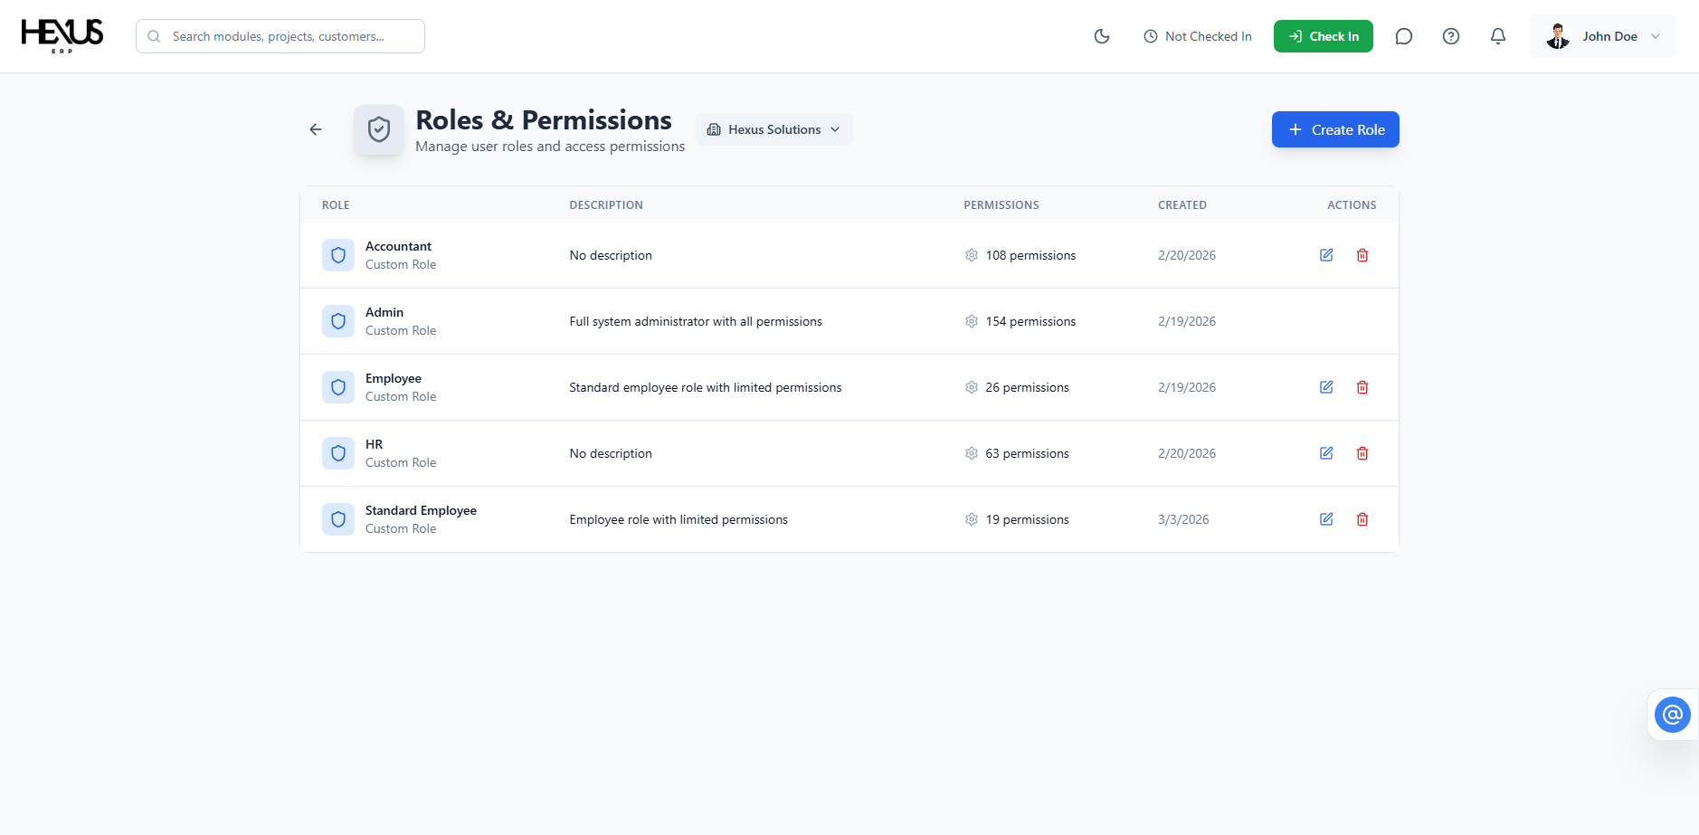Edit the Employee role
Viewport: 1699px width, 835px height.
click(x=1326, y=387)
